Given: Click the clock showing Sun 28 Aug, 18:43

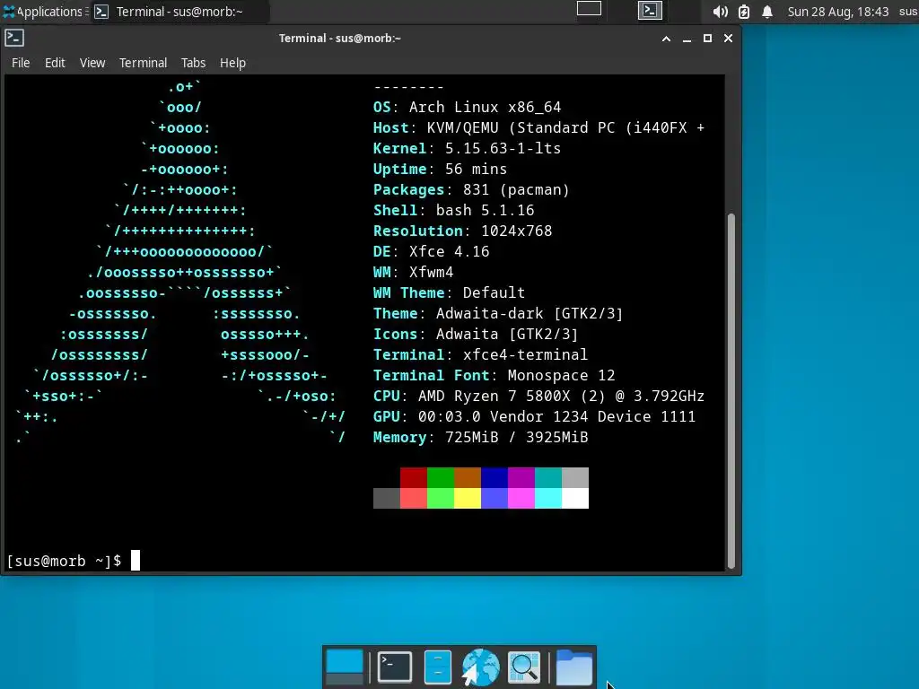Looking at the screenshot, I should pyautogui.click(x=838, y=12).
